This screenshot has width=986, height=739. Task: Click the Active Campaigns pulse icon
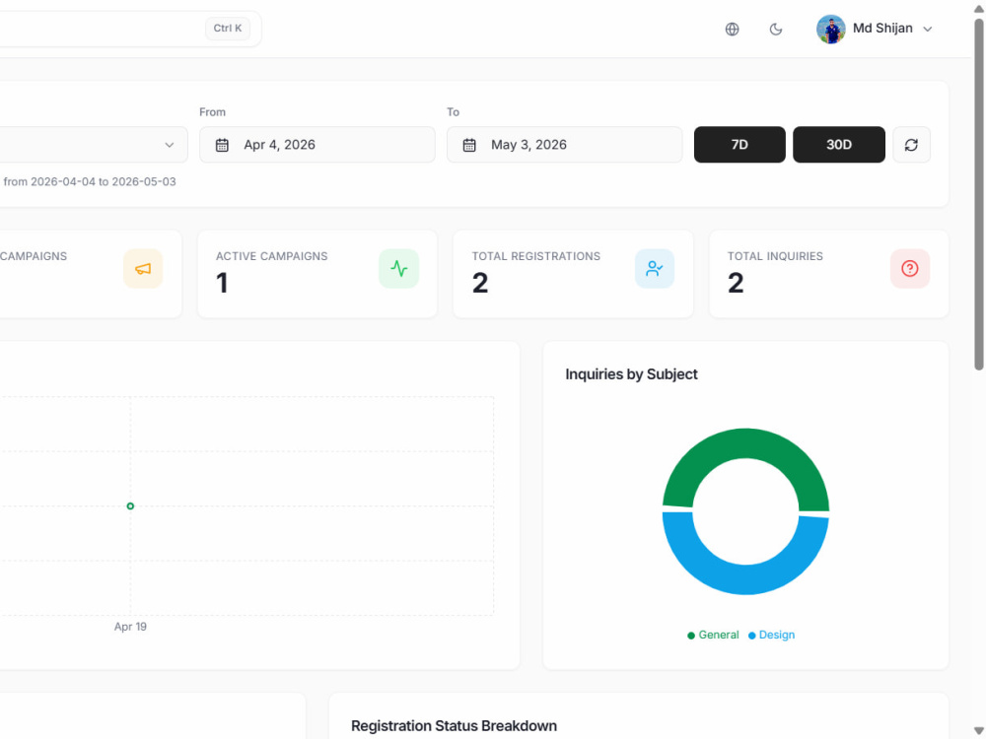(x=398, y=268)
